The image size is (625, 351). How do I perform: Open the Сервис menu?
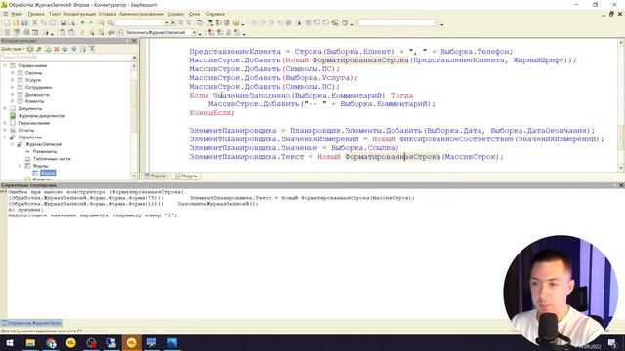(176, 14)
